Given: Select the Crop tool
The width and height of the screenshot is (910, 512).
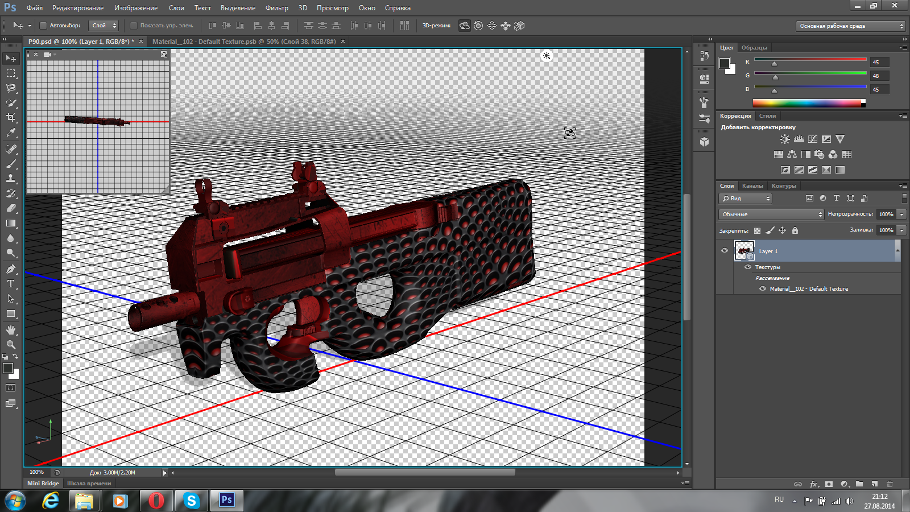Looking at the screenshot, I should click(11, 118).
